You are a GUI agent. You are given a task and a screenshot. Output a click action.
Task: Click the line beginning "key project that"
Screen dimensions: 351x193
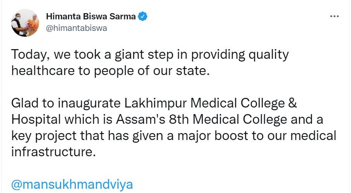pos(174,136)
